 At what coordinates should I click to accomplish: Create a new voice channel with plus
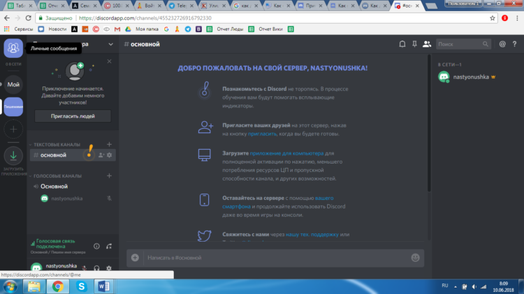(x=109, y=176)
